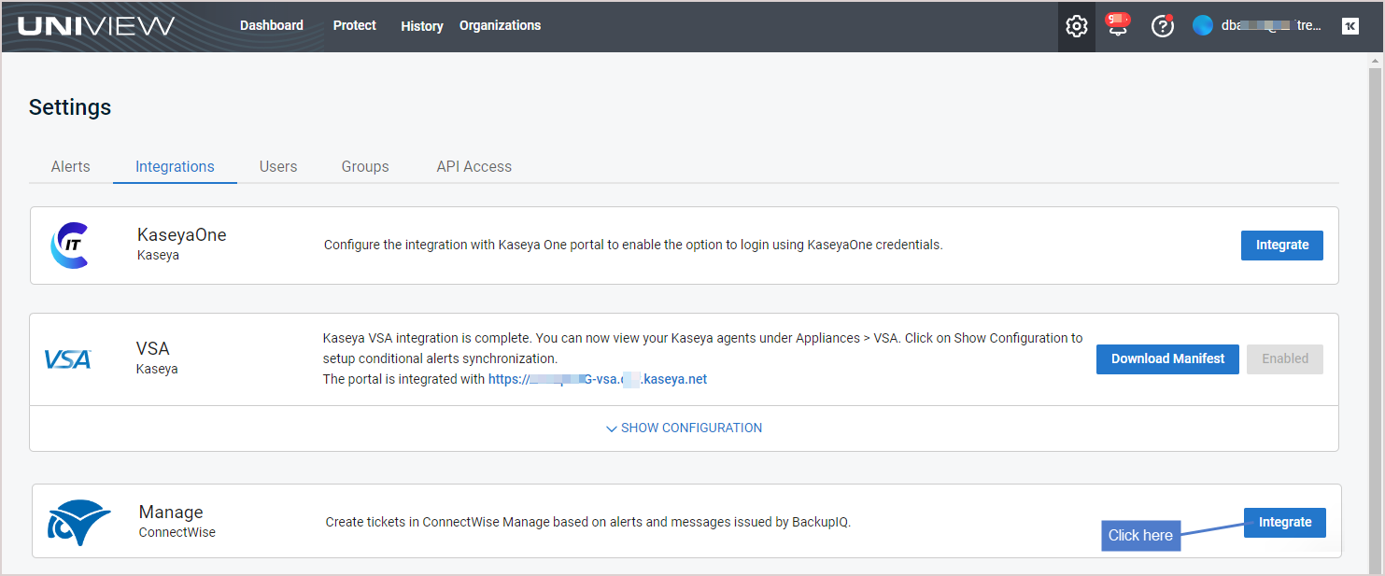The image size is (1385, 576).
Task: Open the Protect menu
Action: [355, 25]
